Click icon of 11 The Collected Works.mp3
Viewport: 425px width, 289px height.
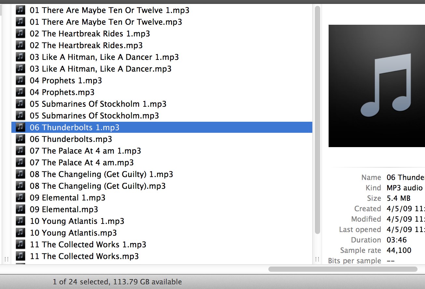(x=20, y=256)
